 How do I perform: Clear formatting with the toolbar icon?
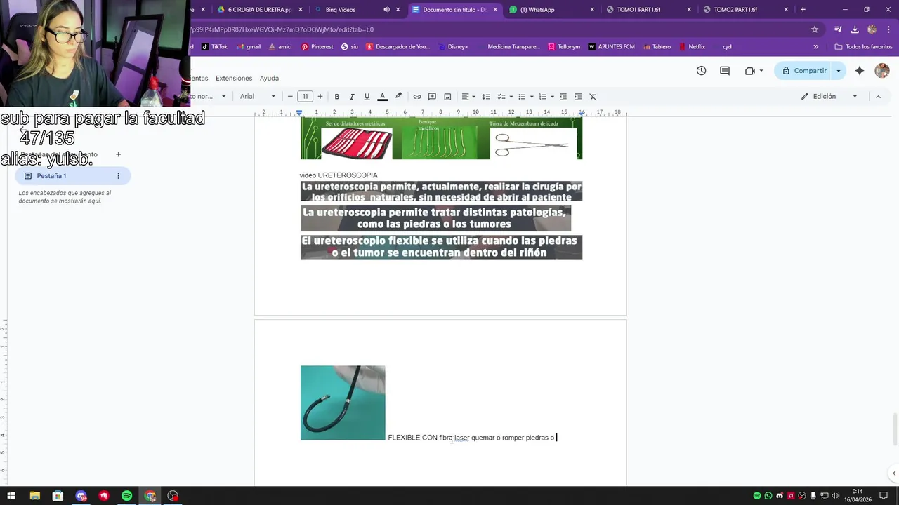pos(593,97)
